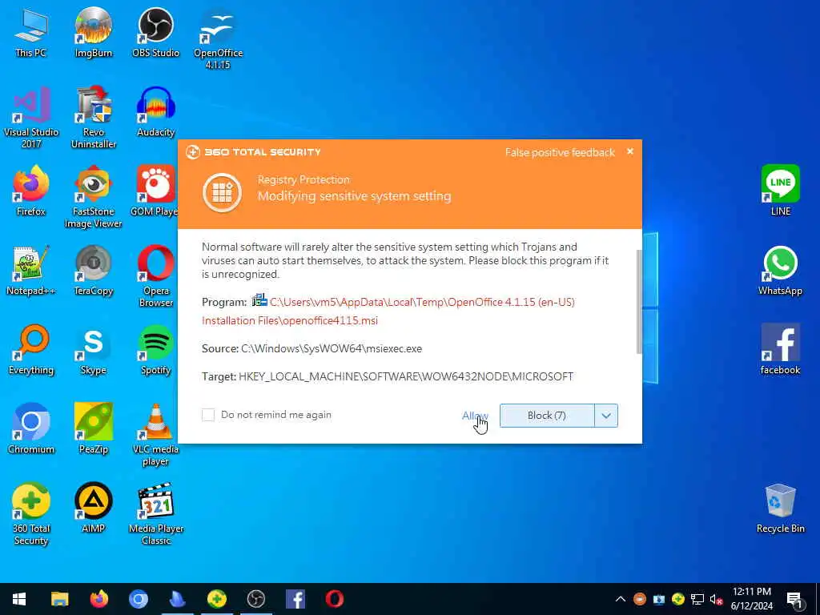This screenshot has height=615, width=820.
Task: Open the Windows Start menu
Action: [19, 599]
